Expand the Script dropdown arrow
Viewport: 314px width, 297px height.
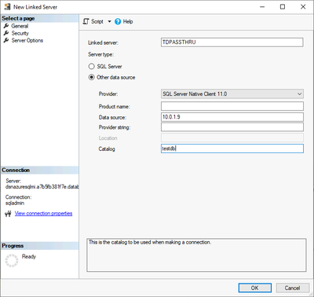click(x=109, y=21)
